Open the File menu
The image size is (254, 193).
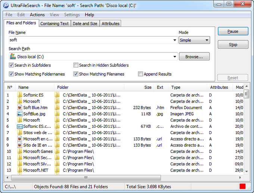pyautogui.click(x=9, y=15)
